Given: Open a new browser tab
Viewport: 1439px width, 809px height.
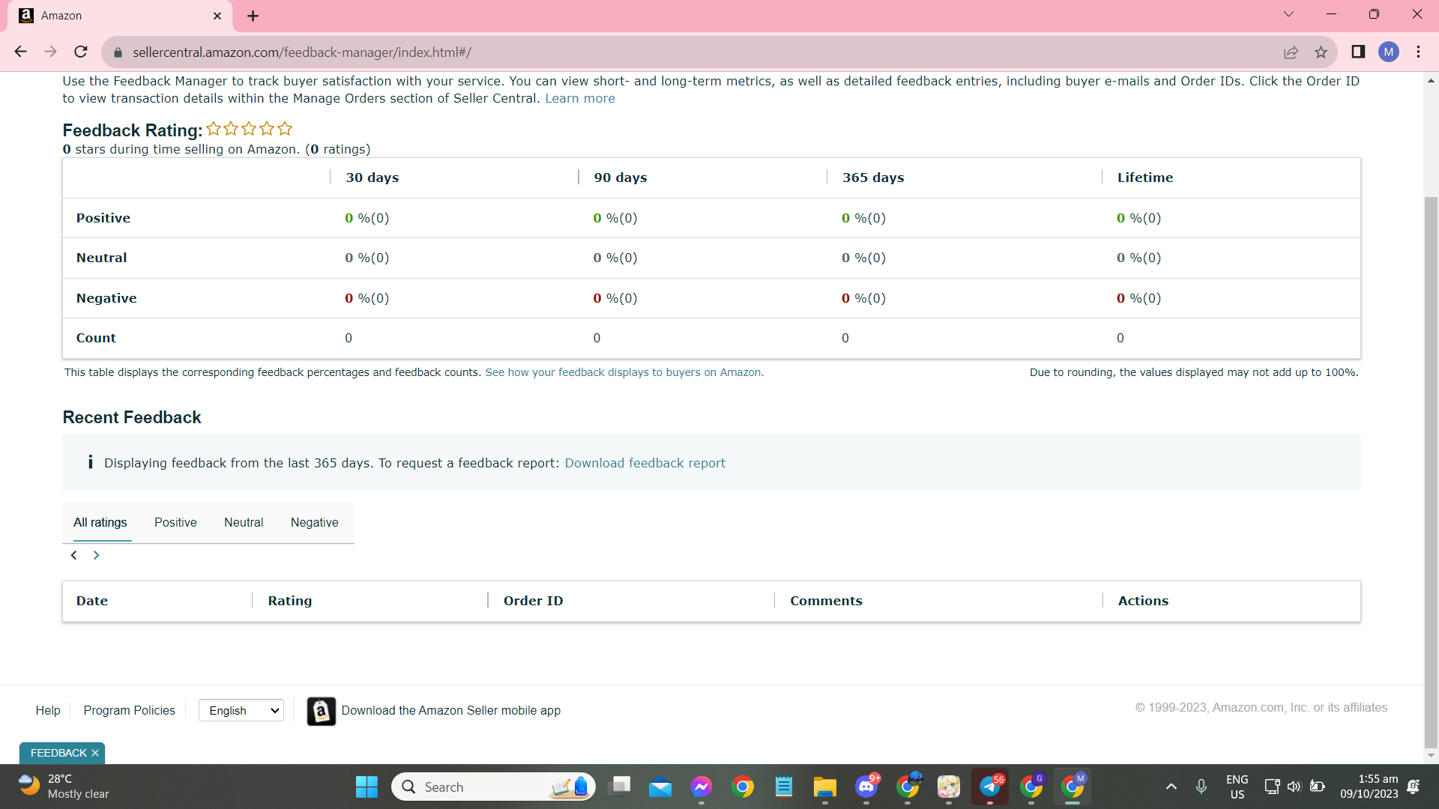Looking at the screenshot, I should (x=253, y=16).
